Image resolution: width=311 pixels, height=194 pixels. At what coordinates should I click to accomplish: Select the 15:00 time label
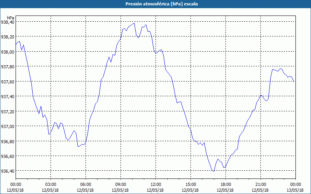pyautogui.click(x=190, y=185)
